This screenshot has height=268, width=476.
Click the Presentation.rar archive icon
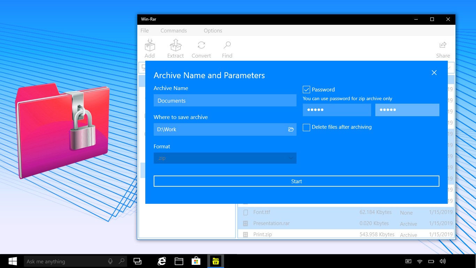coord(245,223)
